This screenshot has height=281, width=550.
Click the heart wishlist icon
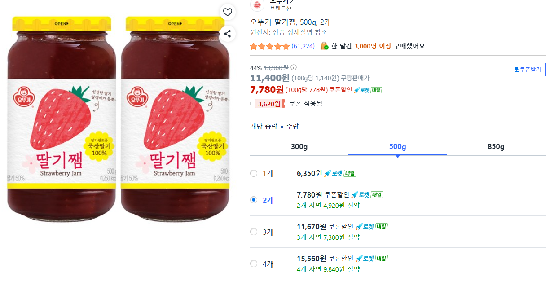[x=228, y=12]
